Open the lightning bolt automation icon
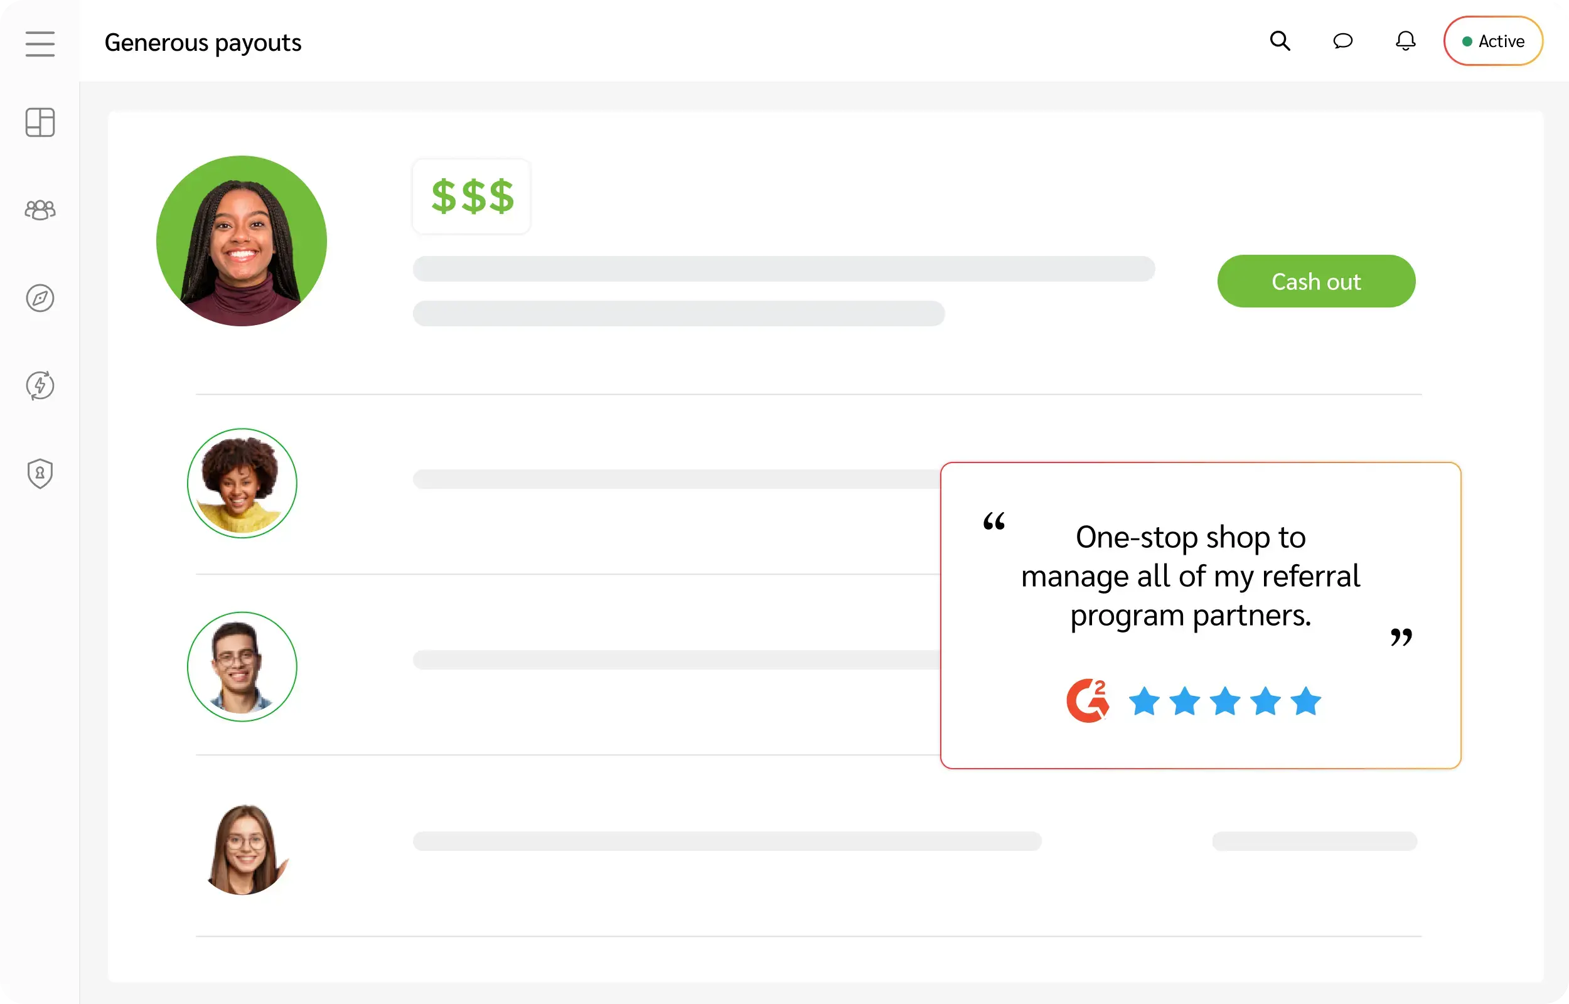 pos(40,385)
